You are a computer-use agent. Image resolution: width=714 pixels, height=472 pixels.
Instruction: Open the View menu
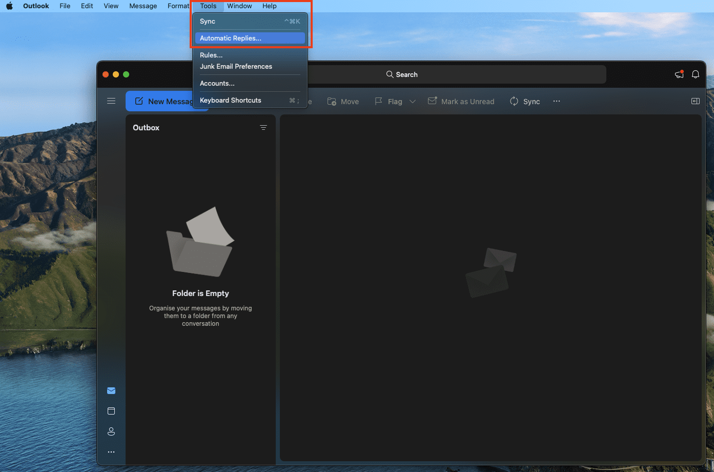111,6
